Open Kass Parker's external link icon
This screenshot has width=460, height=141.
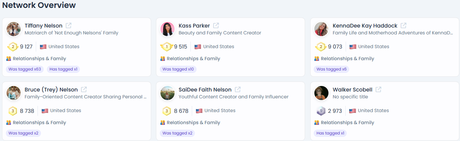(x=216, y=25)
